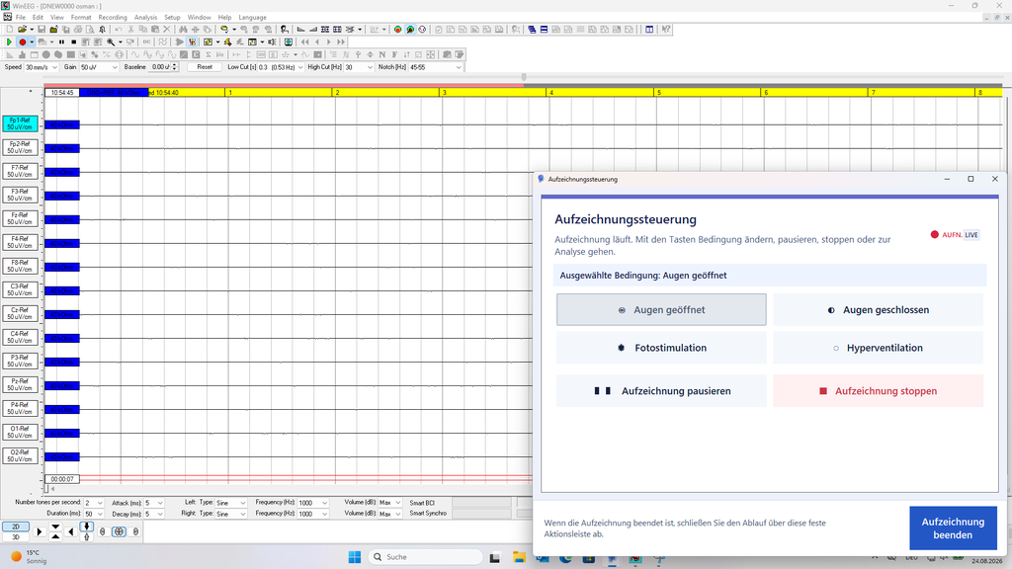
Task: Click the New file icon
Action: 10,30
